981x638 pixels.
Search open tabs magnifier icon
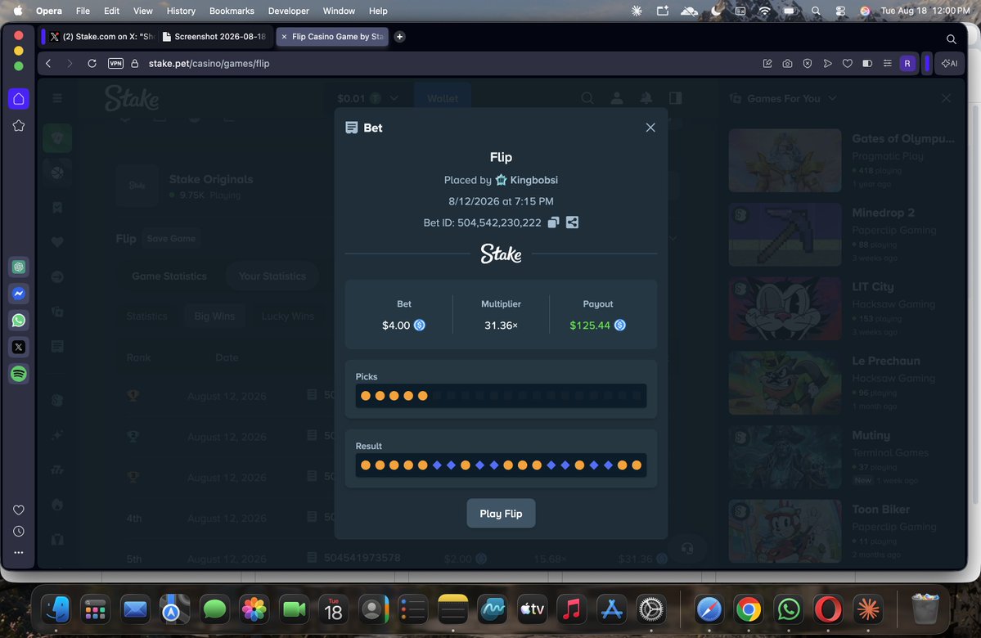click(x=951, y=38)
